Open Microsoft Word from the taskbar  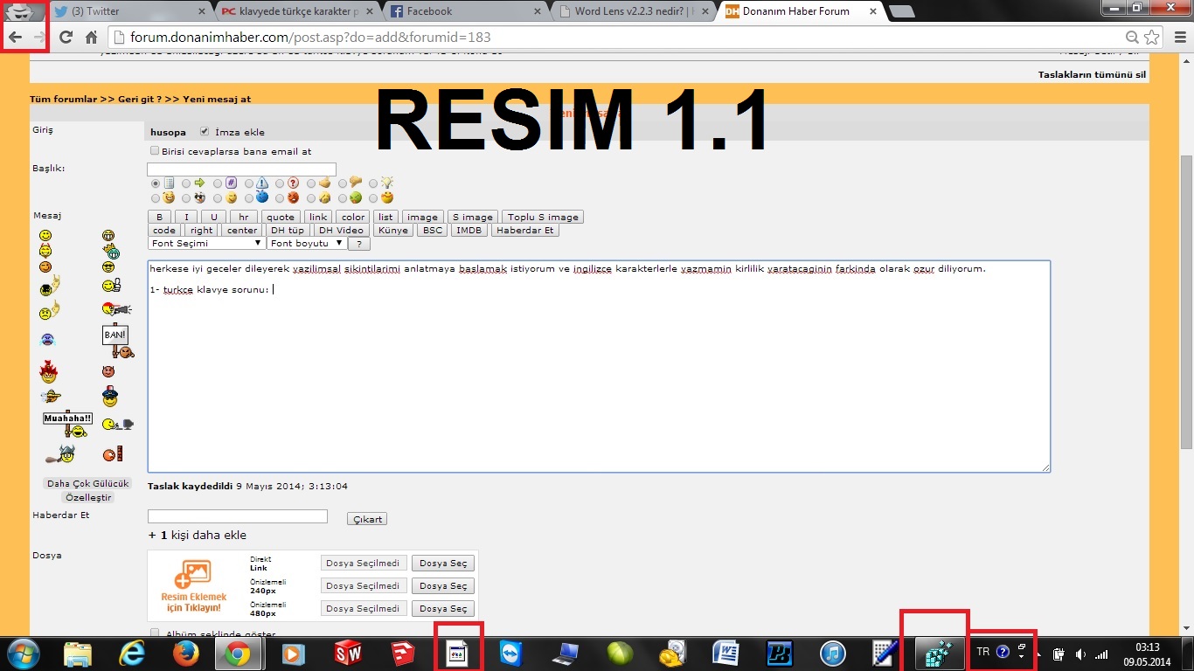725,653
